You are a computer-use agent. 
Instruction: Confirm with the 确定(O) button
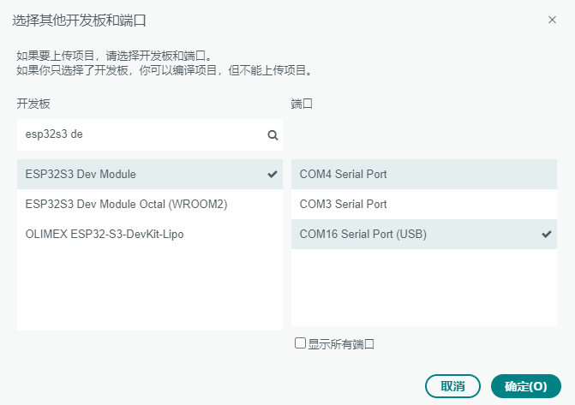[x=525, y=386]
